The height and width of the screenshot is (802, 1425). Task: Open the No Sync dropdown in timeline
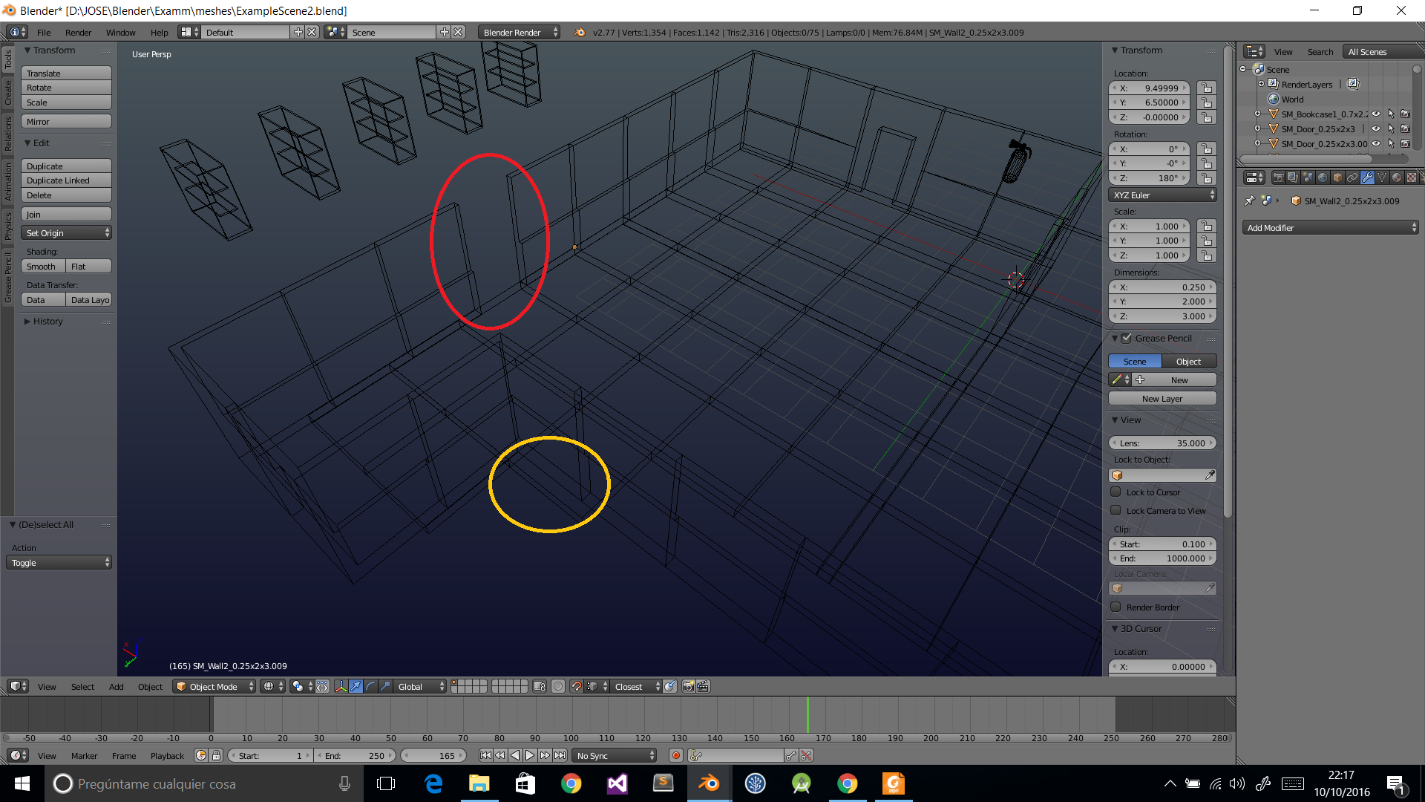(615, 755)
